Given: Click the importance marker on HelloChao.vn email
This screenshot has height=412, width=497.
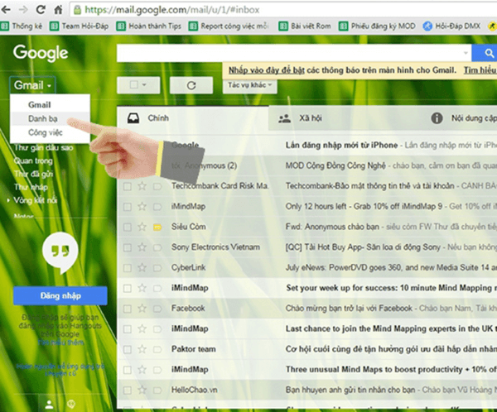Looking at the screenshot, I should pos(157,390).
